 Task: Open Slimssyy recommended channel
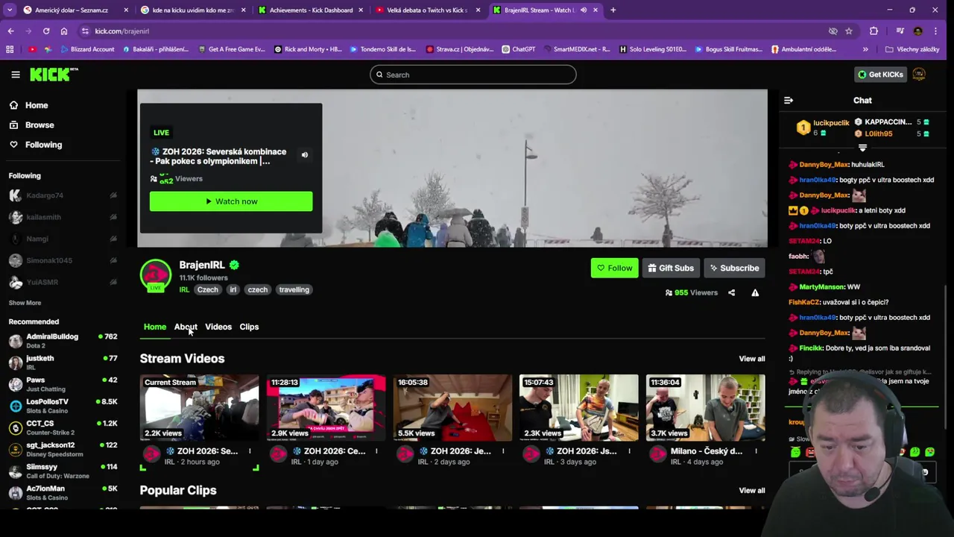(x=63, y=471)
